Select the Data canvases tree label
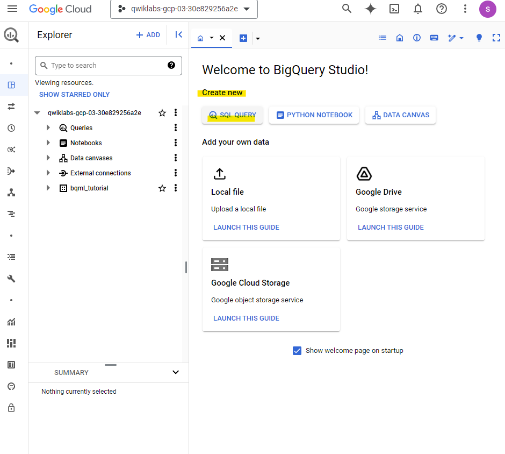Viewport: 505px width, 454px height. point(91,158)
